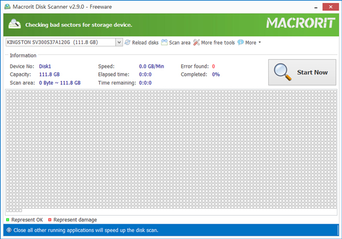Open More free tools label
The height and width of the screenshot is (239, 342).
tap(218, 43)
